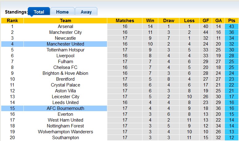The width and height of the screenshot is (239, 141).
Task: Click the Arsenal team name
Action: click(x=65, y=26)
